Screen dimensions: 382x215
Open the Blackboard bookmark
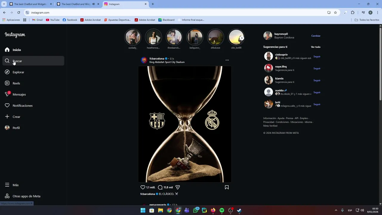[166, 20]
